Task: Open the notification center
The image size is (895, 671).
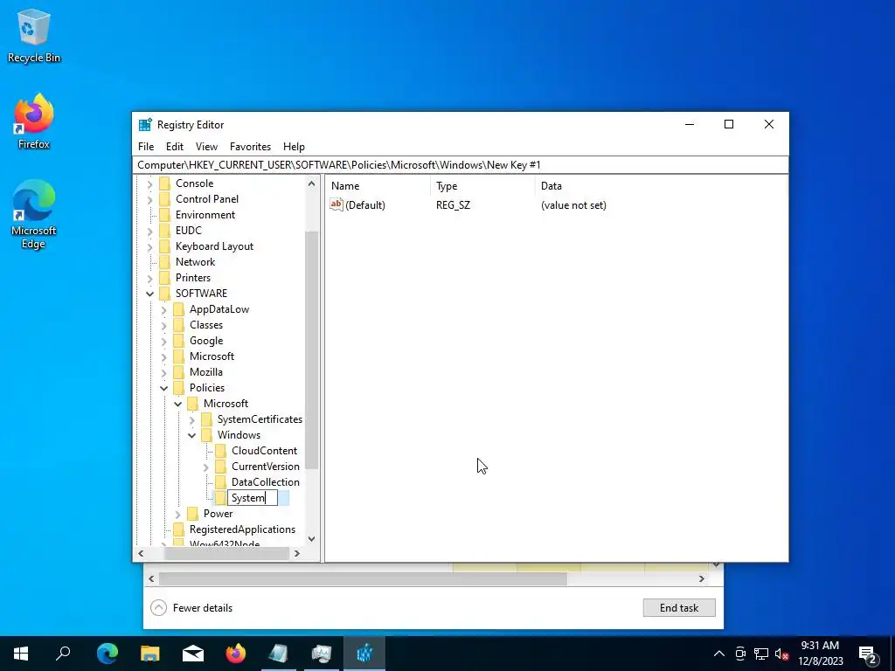Action: pyautogui.click(x=868, y=654)
